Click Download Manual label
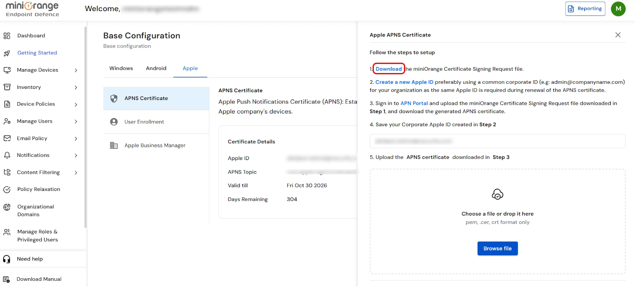This screenshot has height=287, width=635. [x=39, y=279]
